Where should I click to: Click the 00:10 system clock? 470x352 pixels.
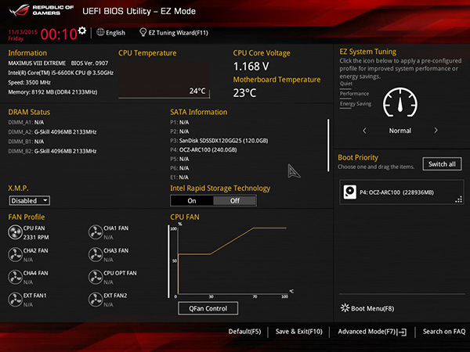pyautogui.click(x=59, y=34)
